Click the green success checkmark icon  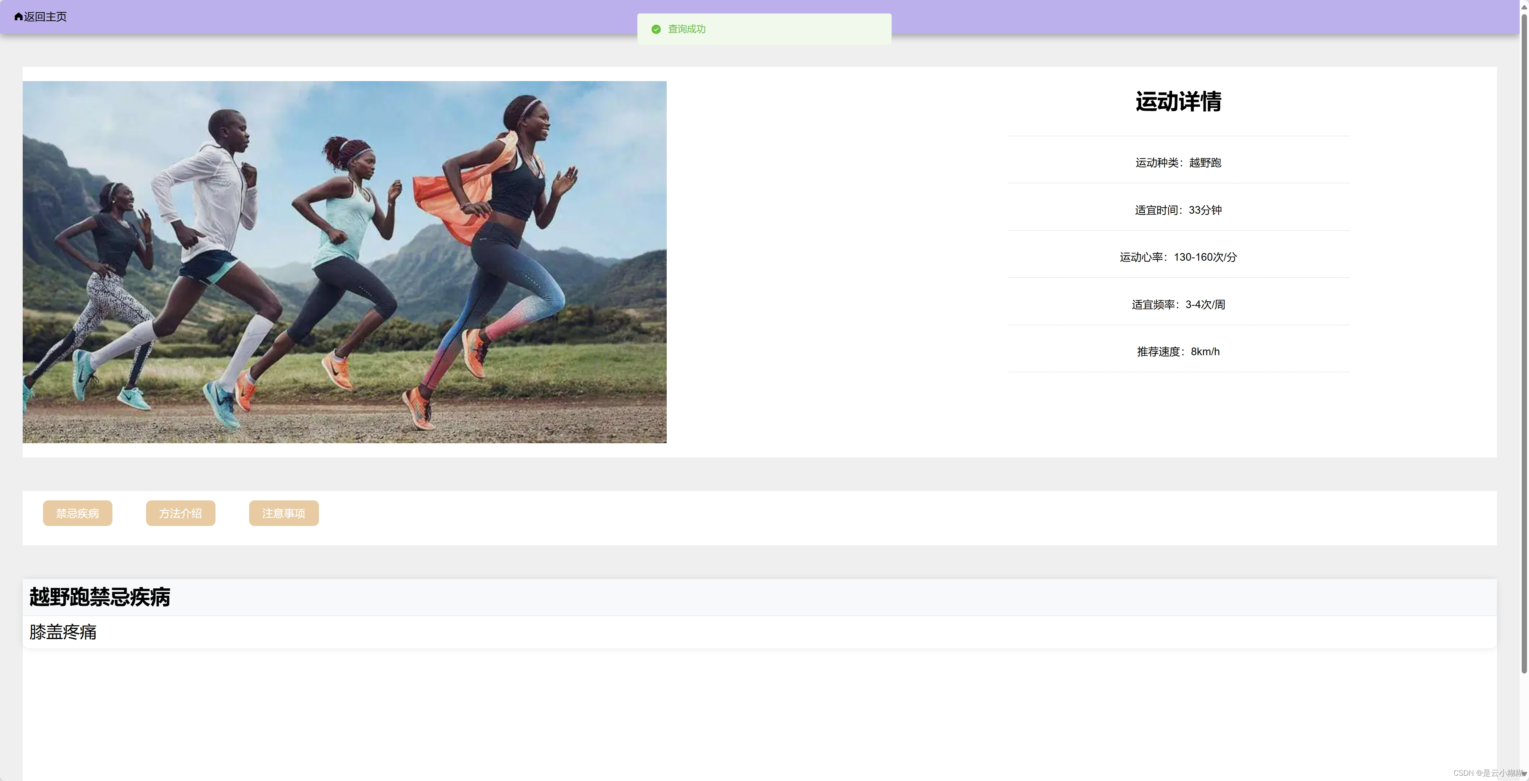pyautogui.click(x=656, y=29)
